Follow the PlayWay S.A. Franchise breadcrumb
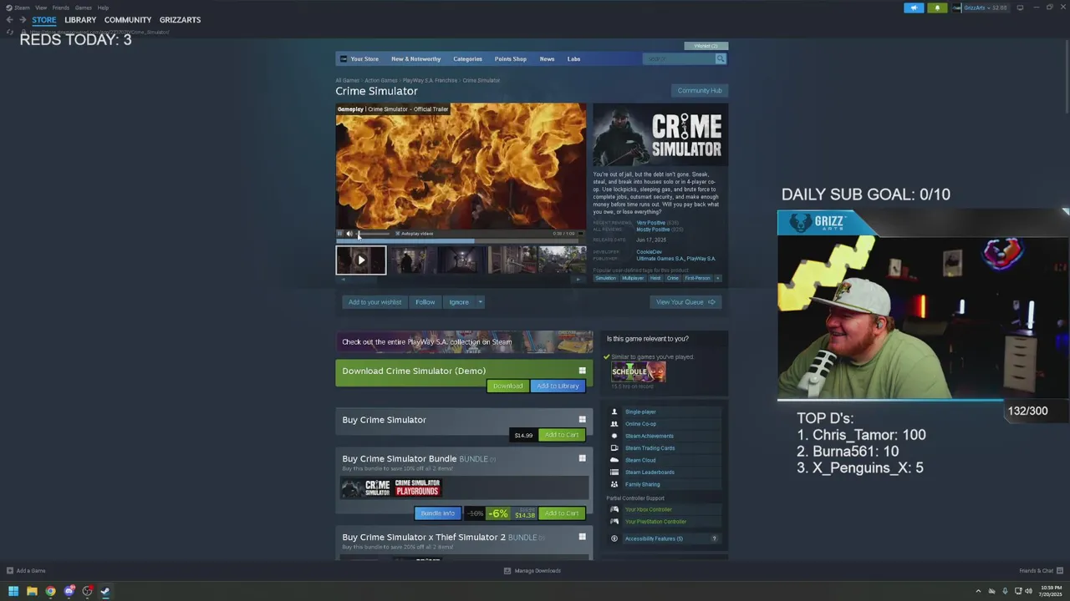Screen dimensions: 1070x601 [x=430, y=80]
